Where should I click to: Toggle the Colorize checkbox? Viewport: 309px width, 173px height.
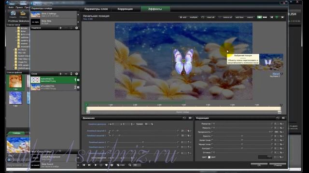[209, 157]
